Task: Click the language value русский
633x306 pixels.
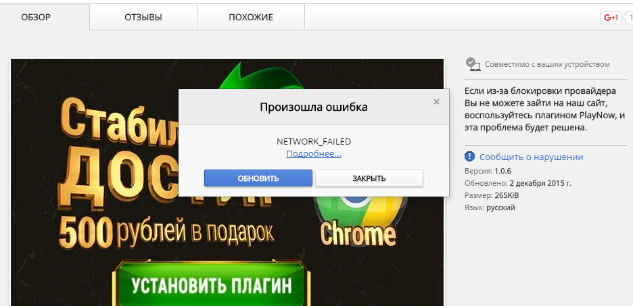Action: pos(500,208)
